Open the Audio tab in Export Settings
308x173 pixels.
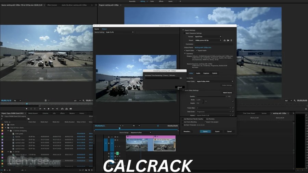(x=198, y=74)
